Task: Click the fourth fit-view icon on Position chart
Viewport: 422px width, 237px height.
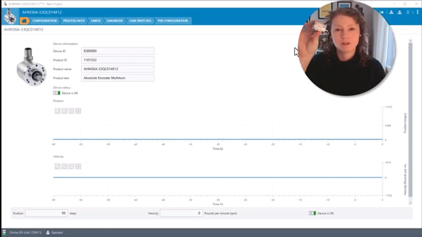Action: pos(78,111)
